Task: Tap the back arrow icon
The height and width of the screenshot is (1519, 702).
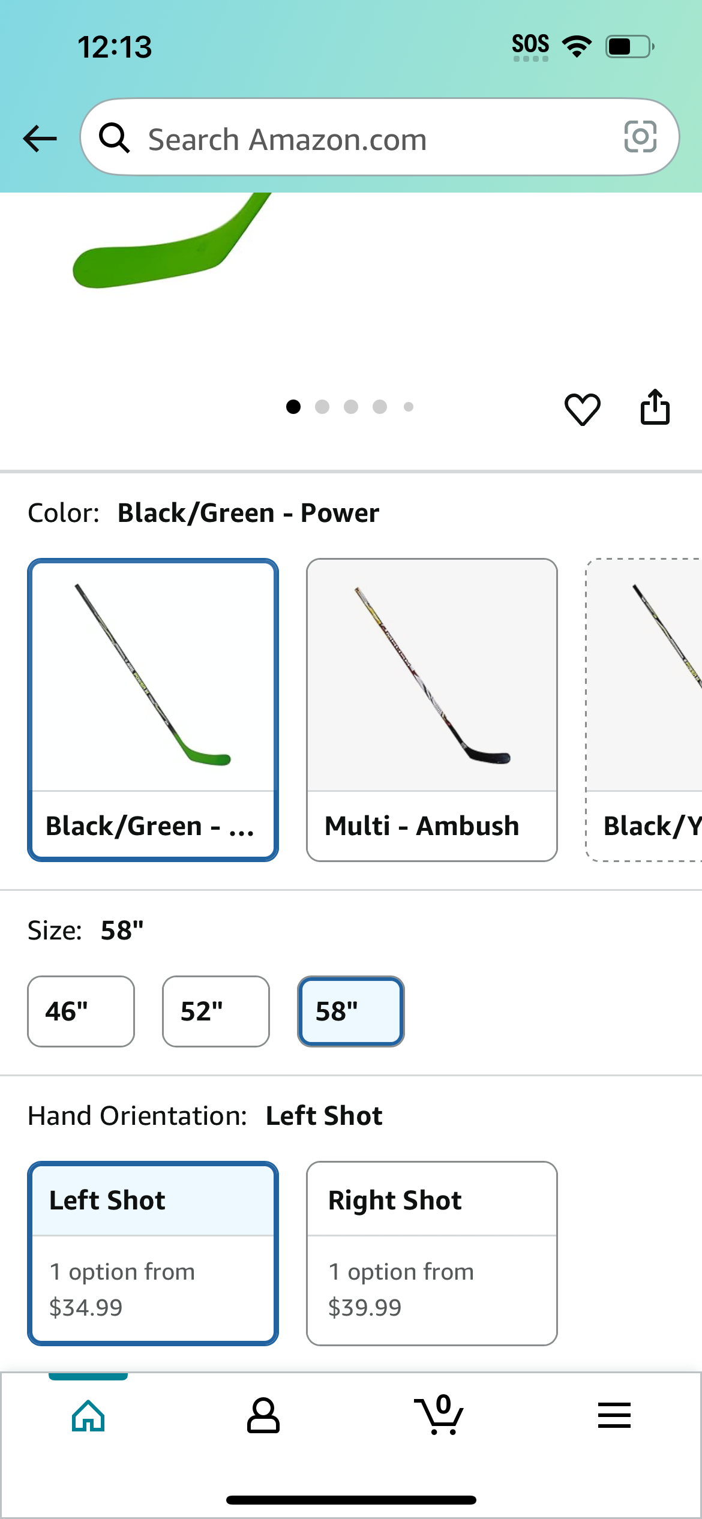Action: click(40, 139)
